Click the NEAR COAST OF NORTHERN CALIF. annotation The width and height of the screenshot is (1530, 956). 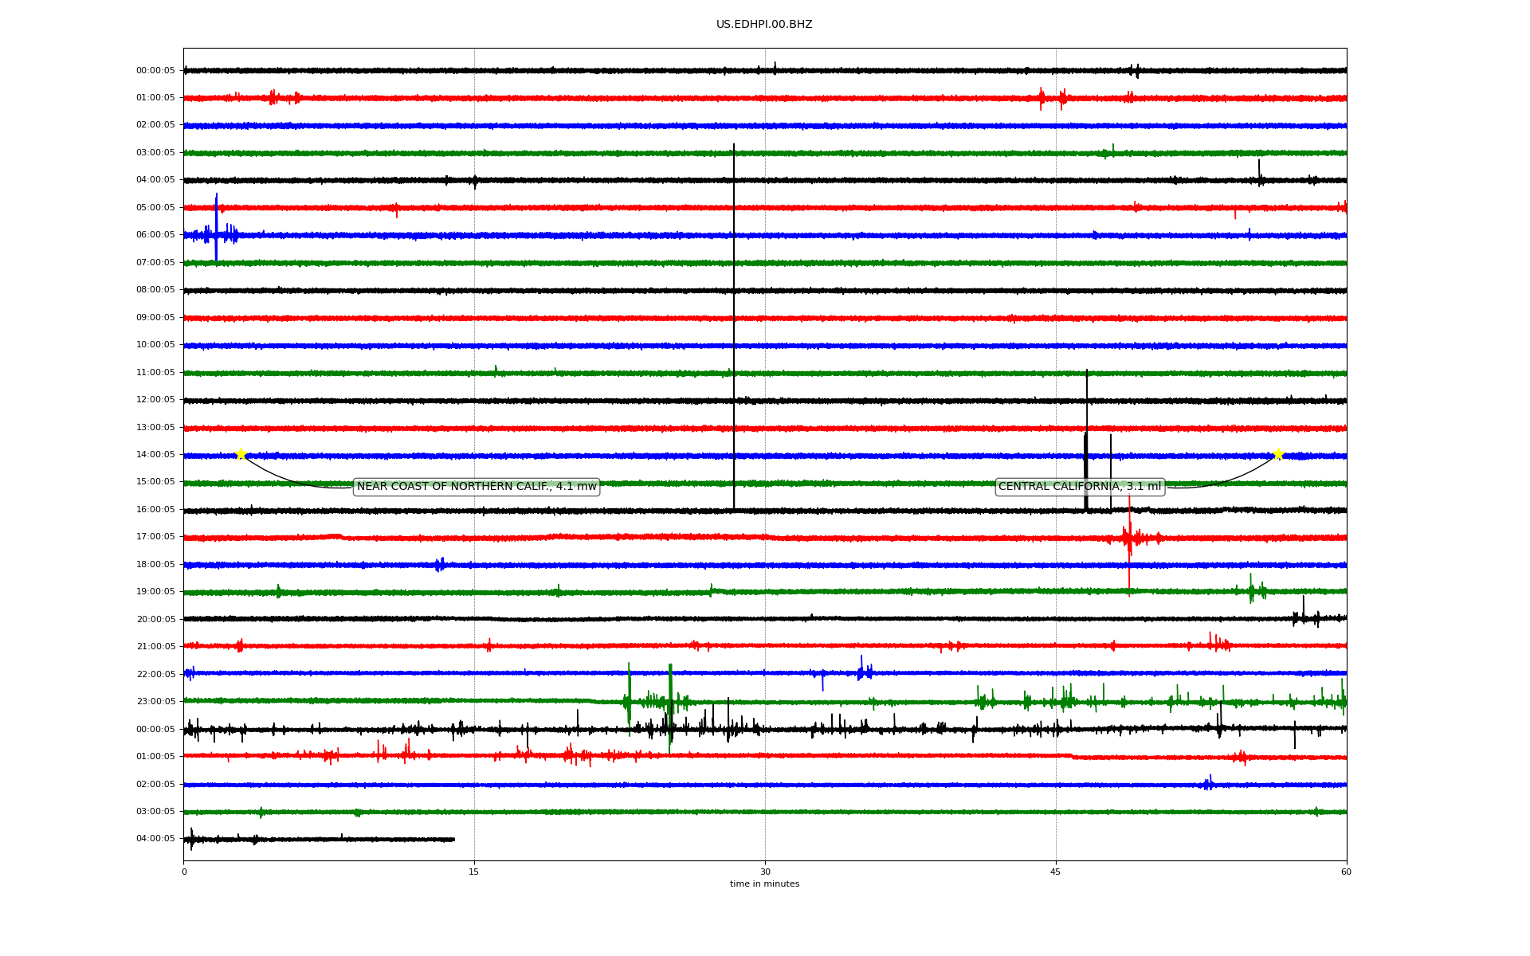pos(477,487)
